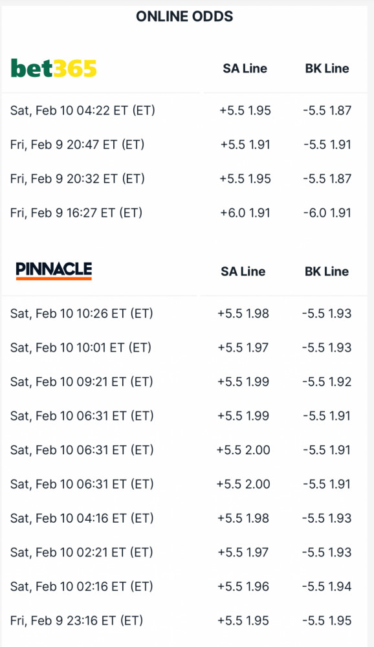Viewport: 374px width, 647px height.
Task: Click Pinnacle BK Line column header
Action: point(327,271)
